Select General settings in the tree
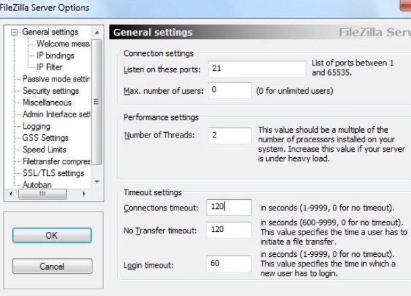The height and width of the screenshot is (296, 411). pos(50,32)
